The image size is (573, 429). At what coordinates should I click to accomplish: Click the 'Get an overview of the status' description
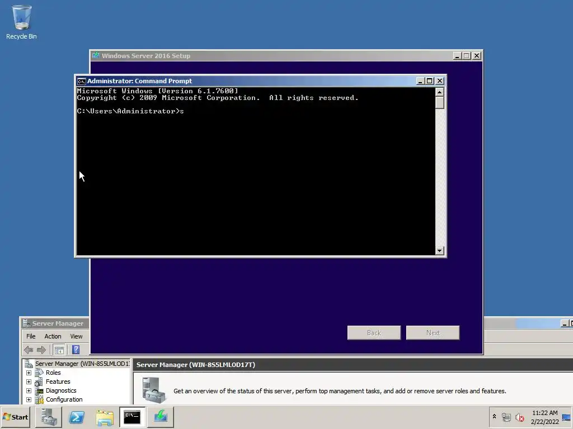340,390
